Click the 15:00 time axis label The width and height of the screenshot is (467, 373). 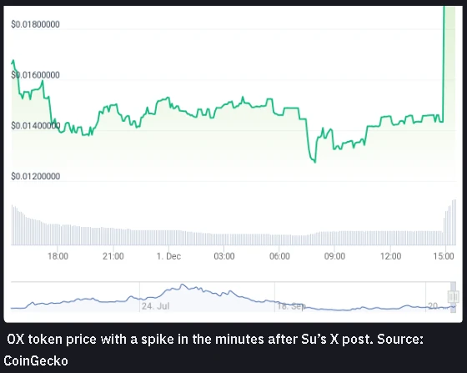444,256
